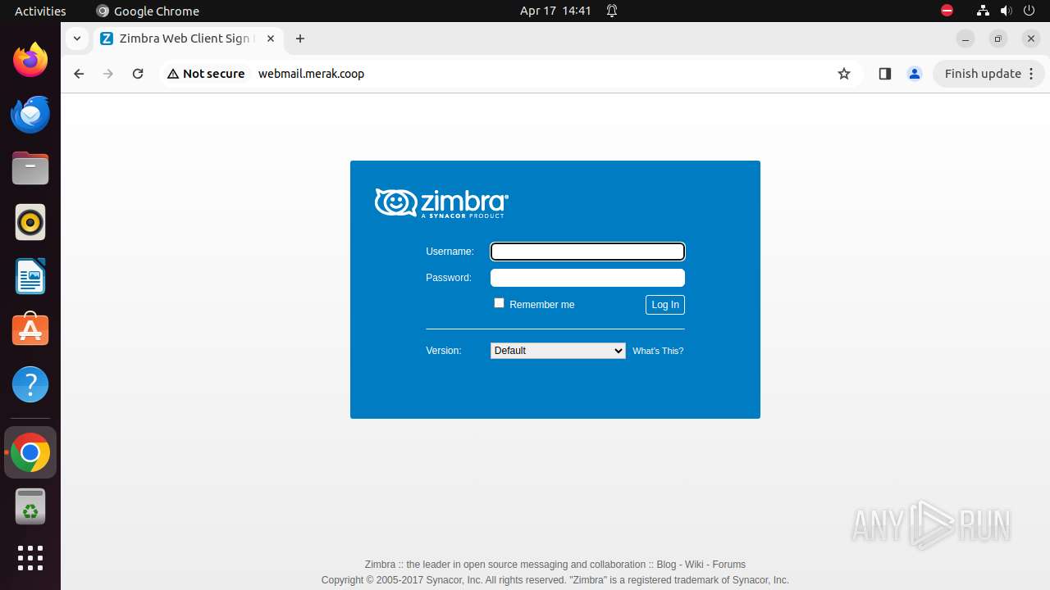The image size is (1050, 590).
Task: Minimize the Chrome window
Action: tap(966, 39)
